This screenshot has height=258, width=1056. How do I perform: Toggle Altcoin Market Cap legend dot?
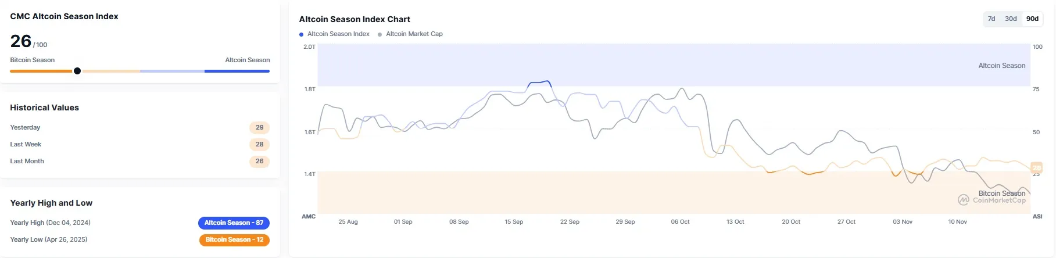380,34
